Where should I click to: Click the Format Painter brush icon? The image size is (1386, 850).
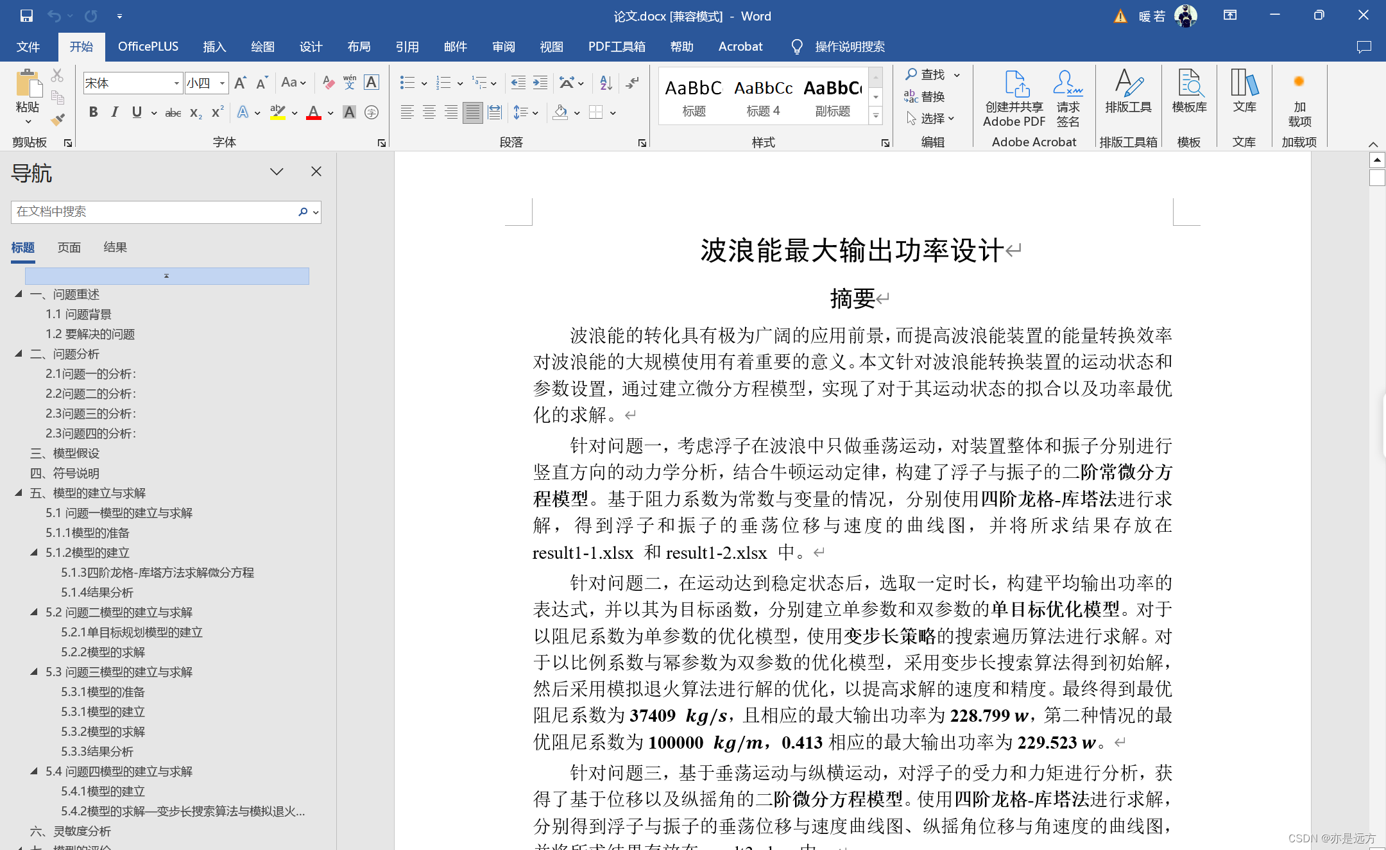(58, 119)
